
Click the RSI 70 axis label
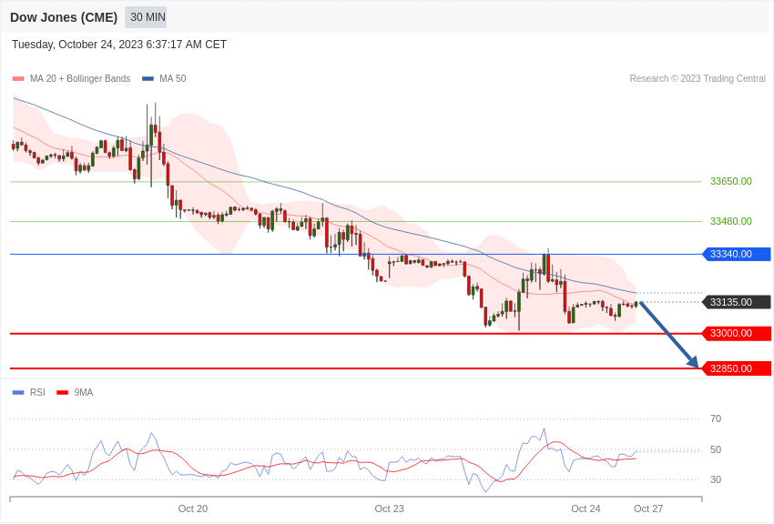point(716,419)
